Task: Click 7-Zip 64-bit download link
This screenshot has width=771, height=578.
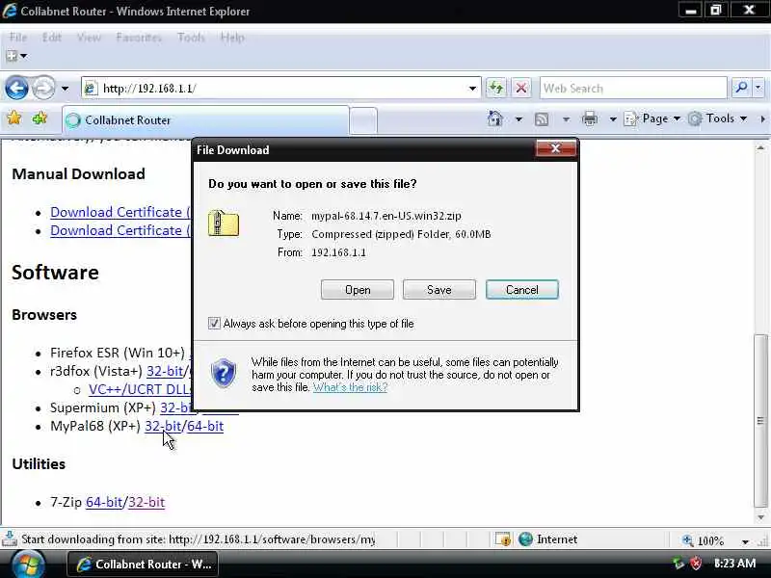Action: point(104,502)
